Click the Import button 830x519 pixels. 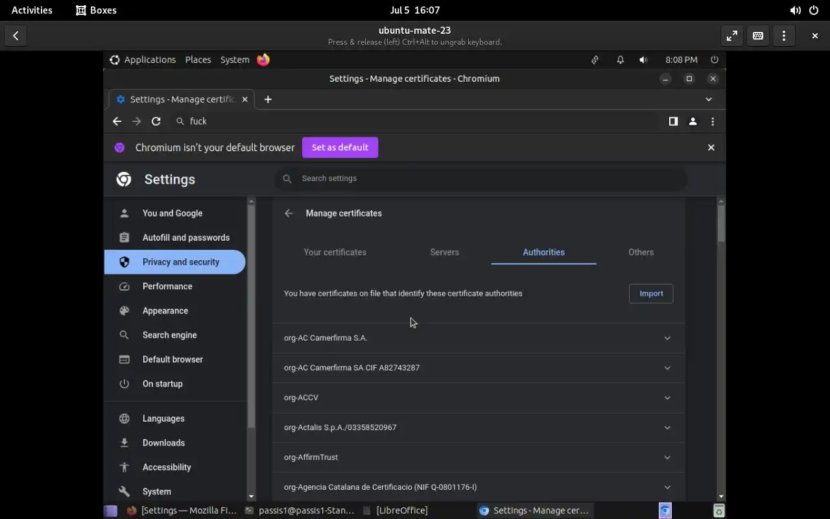coord(651,294)
